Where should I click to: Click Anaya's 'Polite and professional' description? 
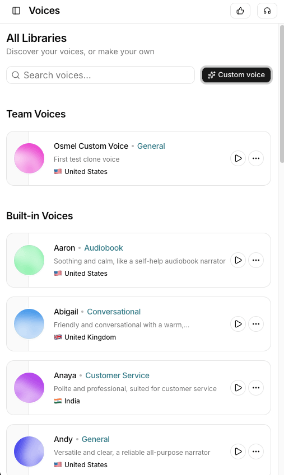coord(136,389)
